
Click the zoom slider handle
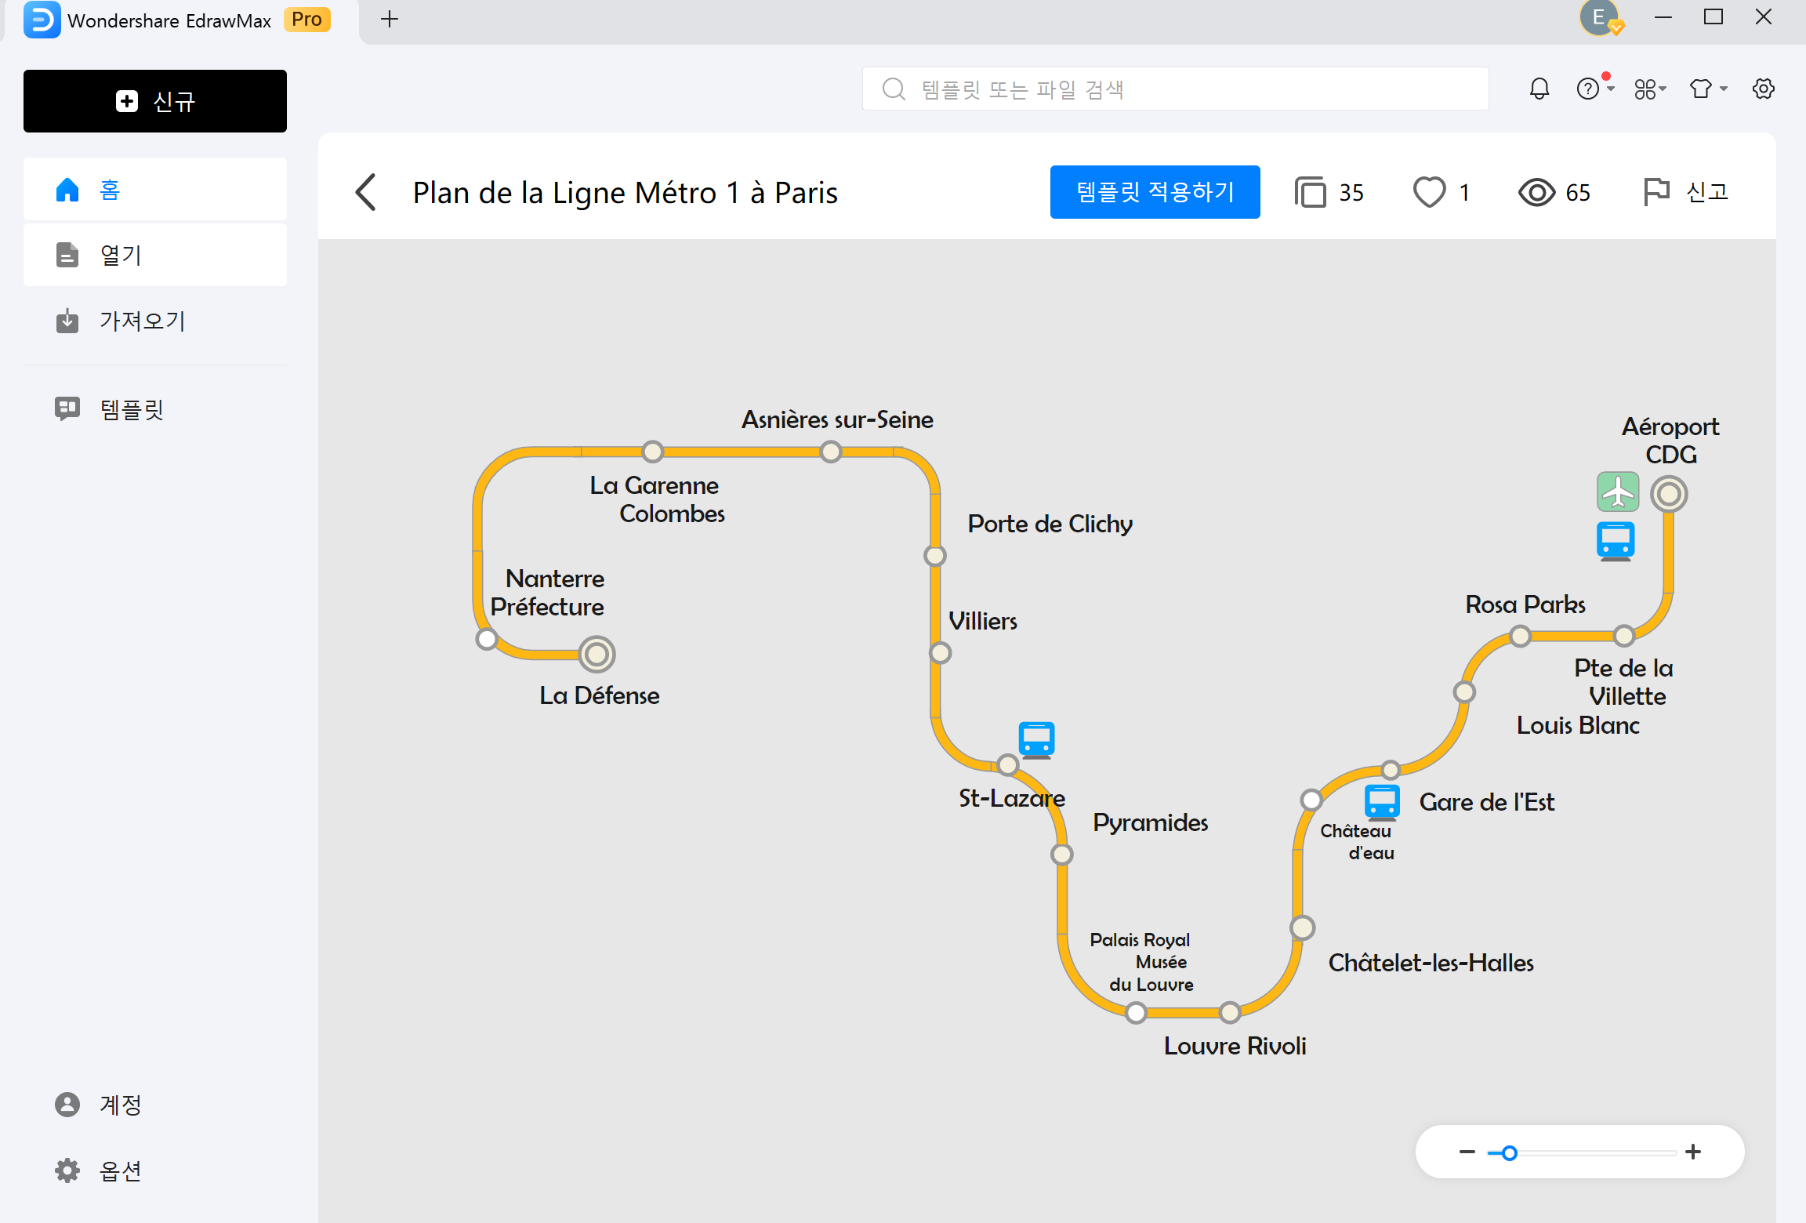pyautogui.click(x=1510, y=1152)
